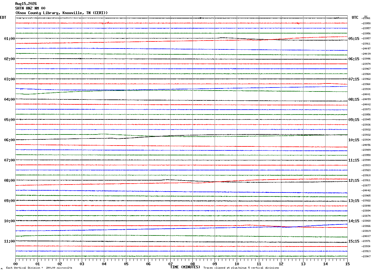This screenshot has height=272, width=372.
Task: Click the 10:15 UTC time label
Action: click(354, 140)
